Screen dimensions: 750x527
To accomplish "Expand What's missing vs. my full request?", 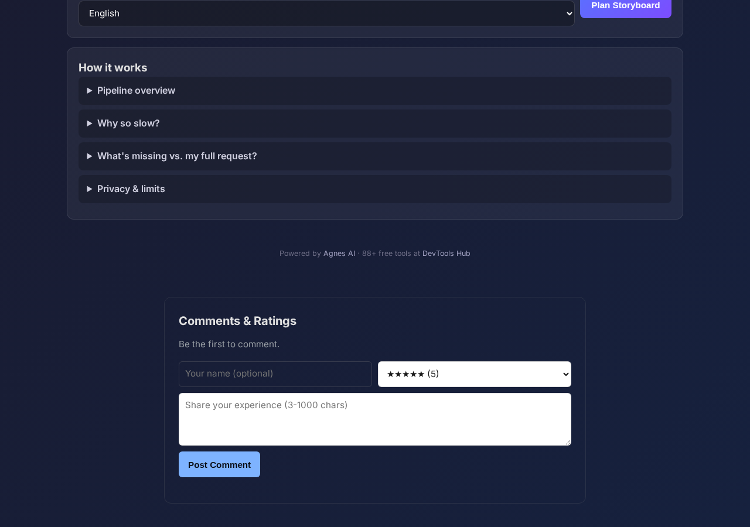I will click(375, 156).
